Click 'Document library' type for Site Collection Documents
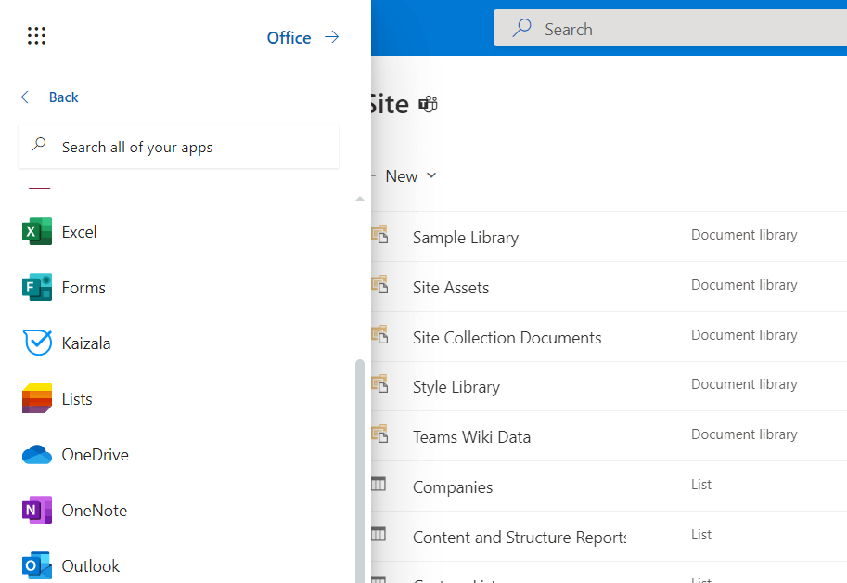Image resolution: width=847 pixels, height=583 pixels. (744, 335)
